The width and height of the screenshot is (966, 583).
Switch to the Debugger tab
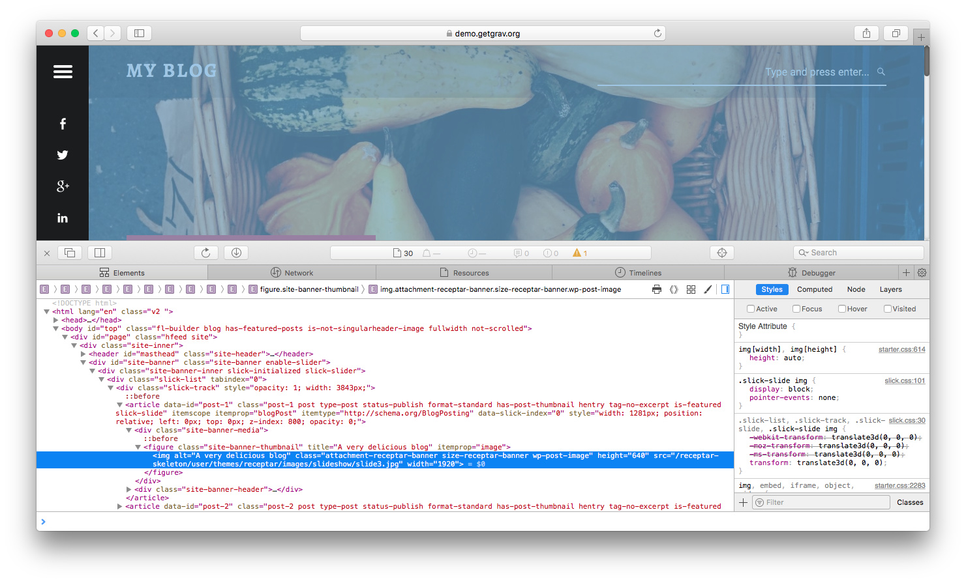point(811,272)
